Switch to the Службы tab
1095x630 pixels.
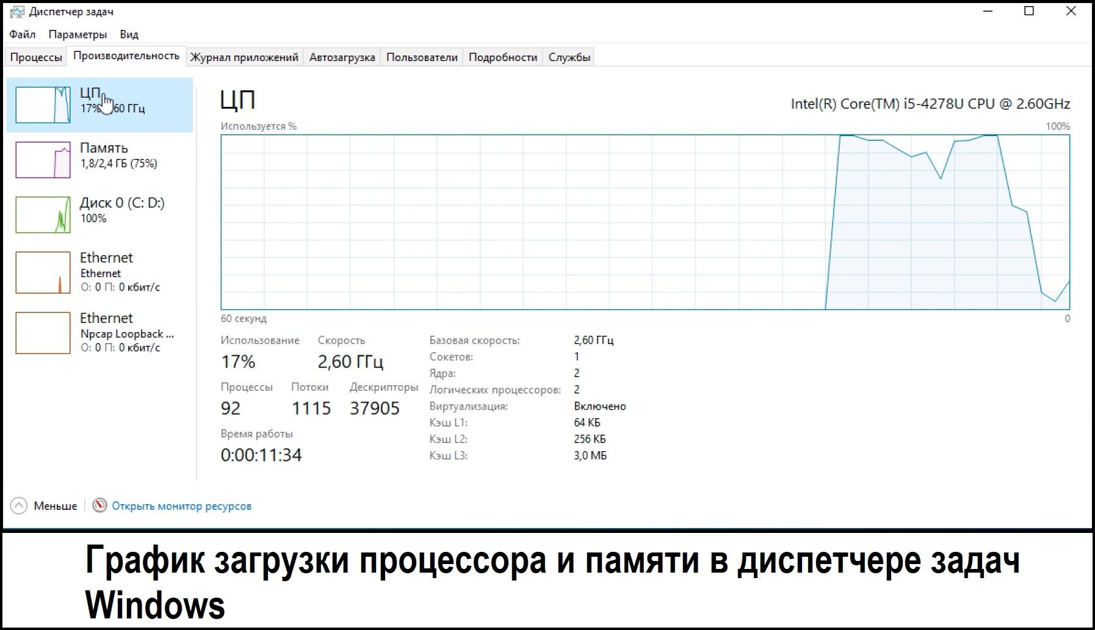pyautogui.click(x=569, y=57)
